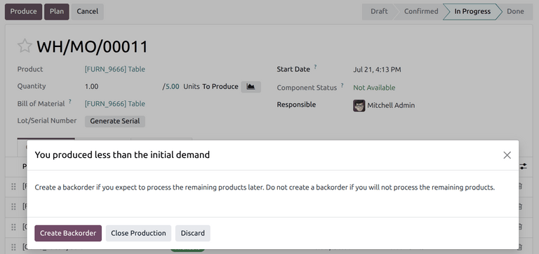Choose Close Production in the dialog
The height and width of the screenshot is (254, 539).
[138, 234]
